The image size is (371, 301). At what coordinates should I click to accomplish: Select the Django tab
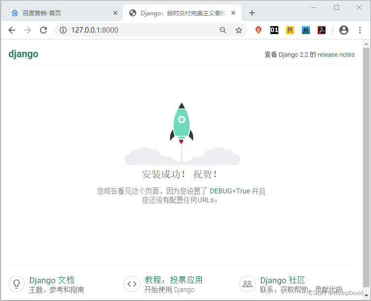point(182,13)
